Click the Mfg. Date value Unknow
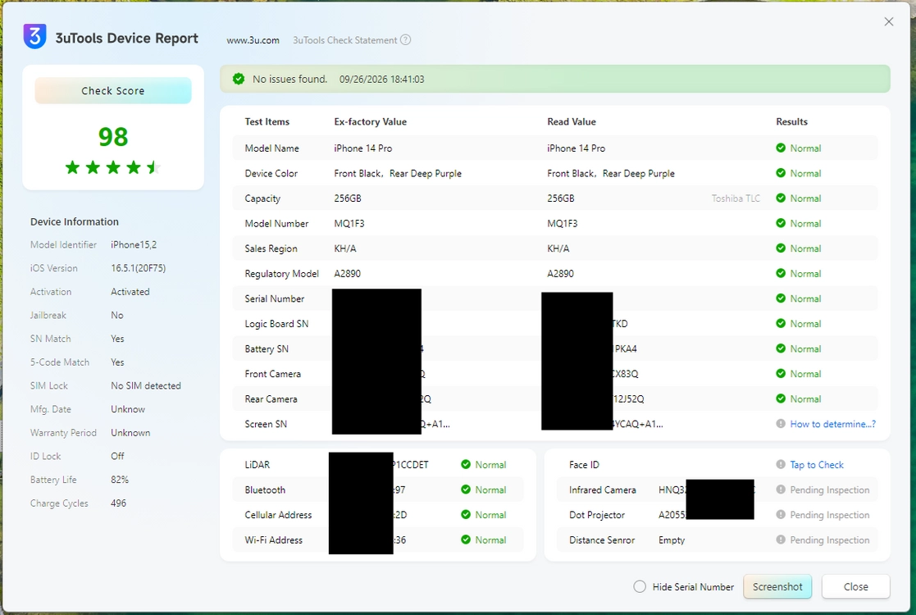The height and width of the screenshot is (615, 916). (x=128, y=409)
